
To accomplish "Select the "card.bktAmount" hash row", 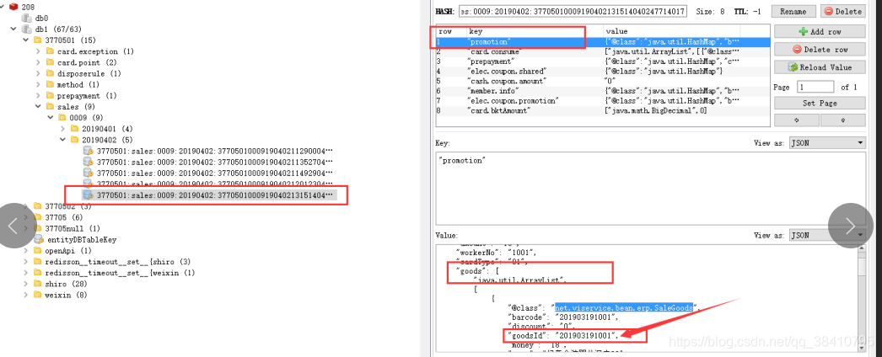I will [602, 110].
